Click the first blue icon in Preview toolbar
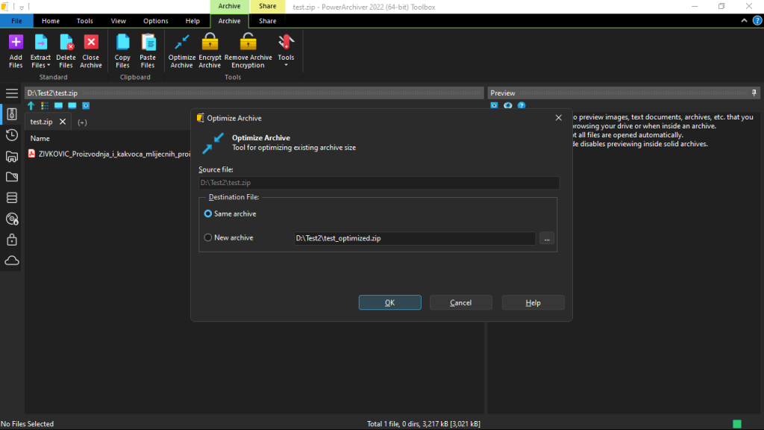764x430 pixels. (494, 106)
